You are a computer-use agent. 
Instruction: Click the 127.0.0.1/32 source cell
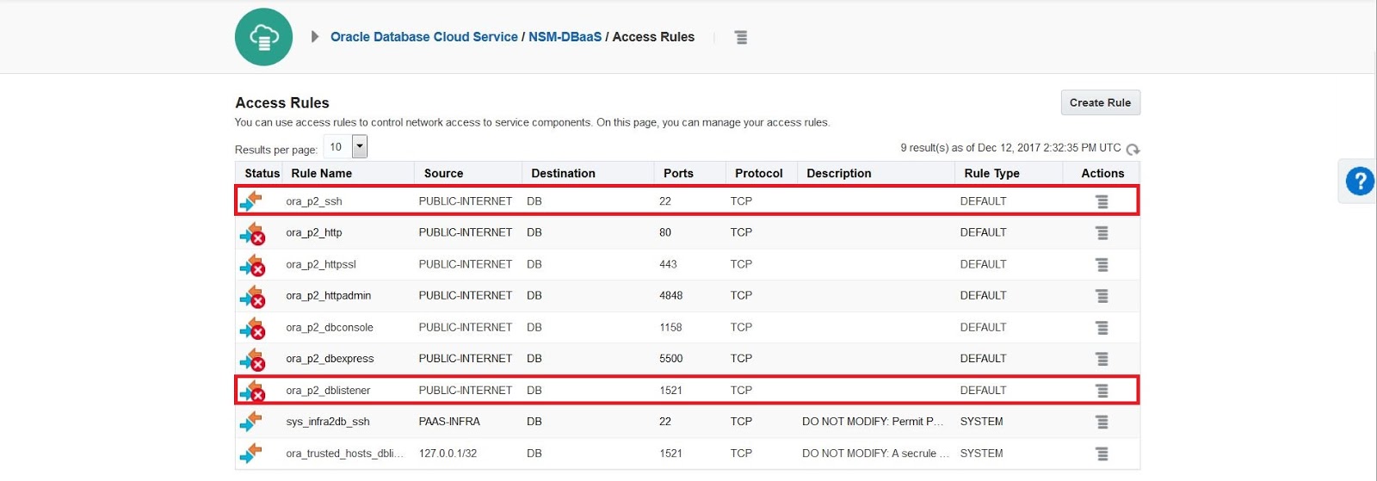coord(448,453)
